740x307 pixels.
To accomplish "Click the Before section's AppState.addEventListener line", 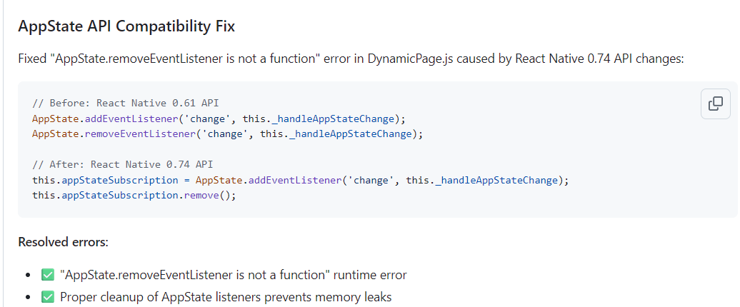I will coord(219,119).
